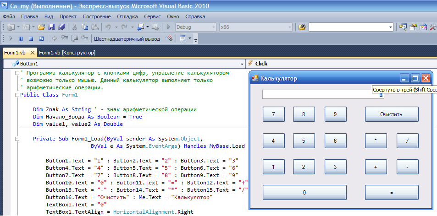
Task: Collapse the Form1_Load sub
Action: [x=17, y=139]
